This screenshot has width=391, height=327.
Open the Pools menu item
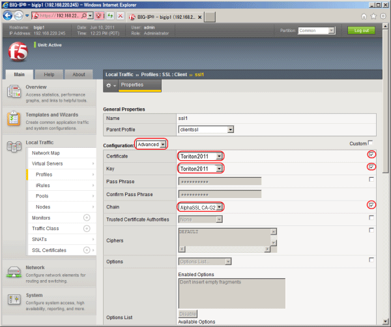[62, 196]
